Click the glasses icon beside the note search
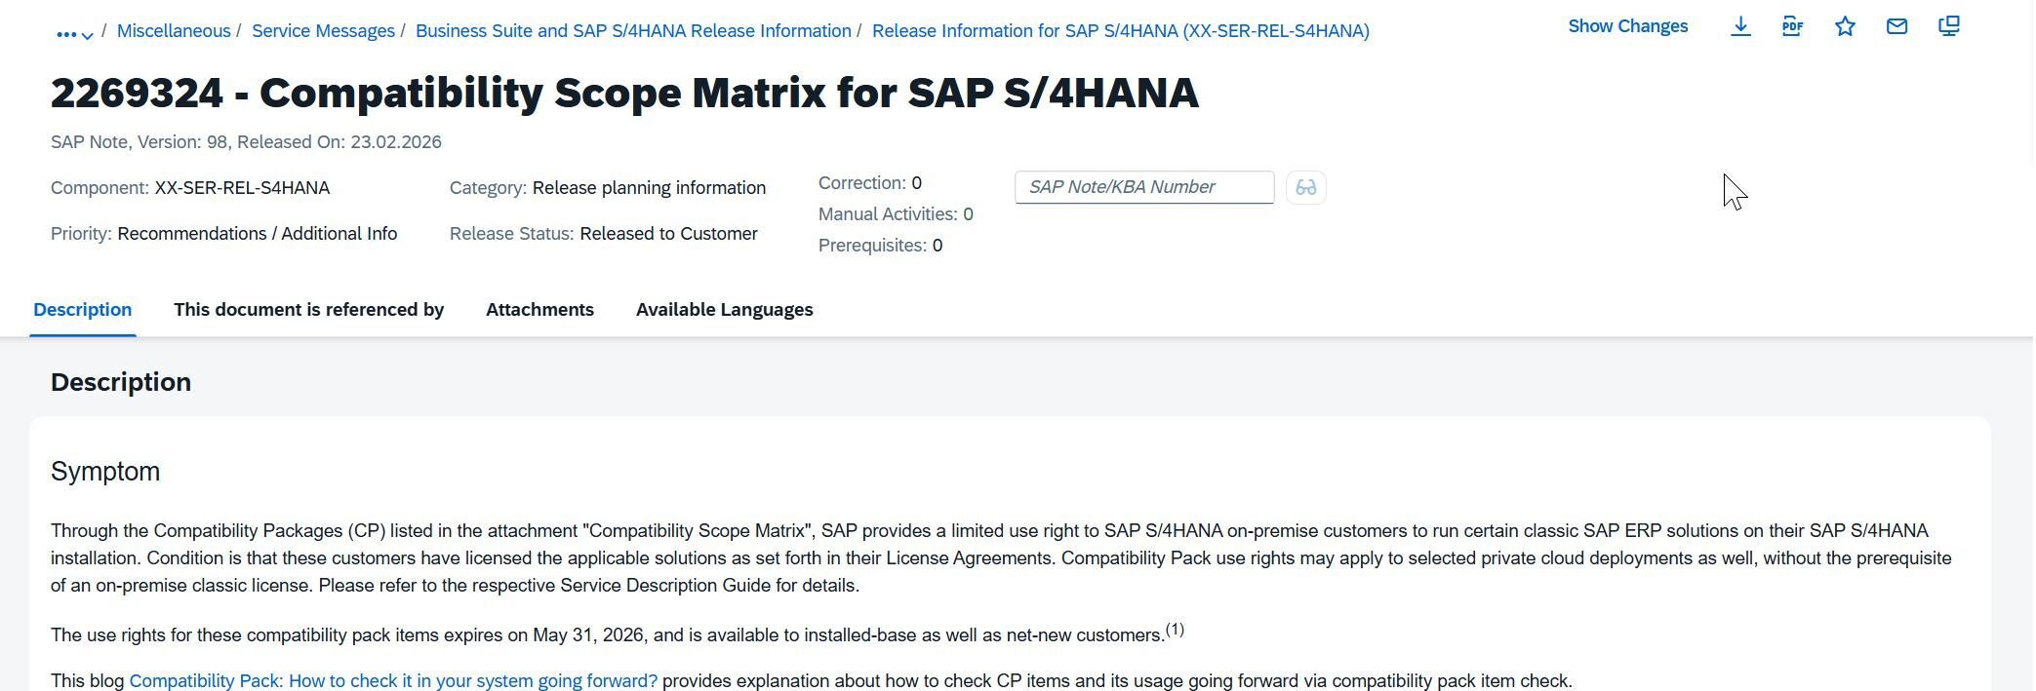Viewport: 2036px width, 691px height. click(x=1306, y=187)
